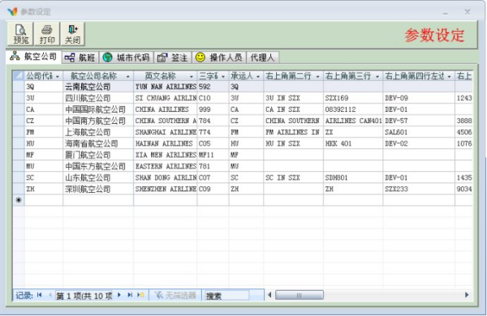Image resolution: width=487 pixels, height=316 pixels.
Task: Click three-letter code 784 cell
Action: tap(213, 121)
